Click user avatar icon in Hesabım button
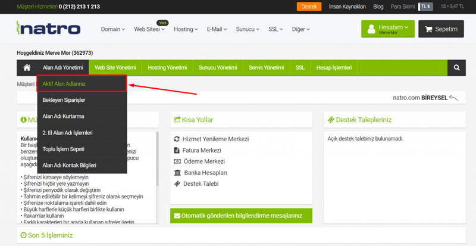This screenshot has height=246, width=476. [371, 29]
